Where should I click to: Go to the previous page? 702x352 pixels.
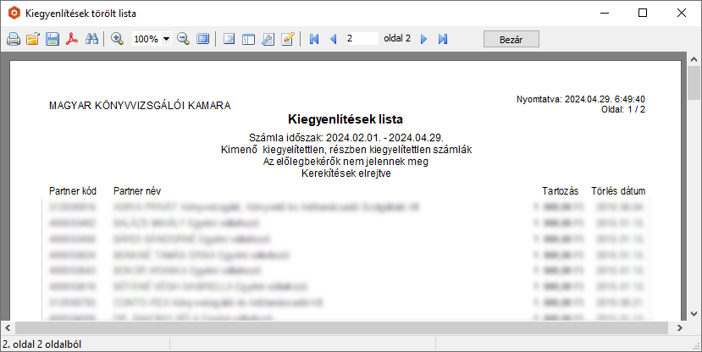click(333, 40)
